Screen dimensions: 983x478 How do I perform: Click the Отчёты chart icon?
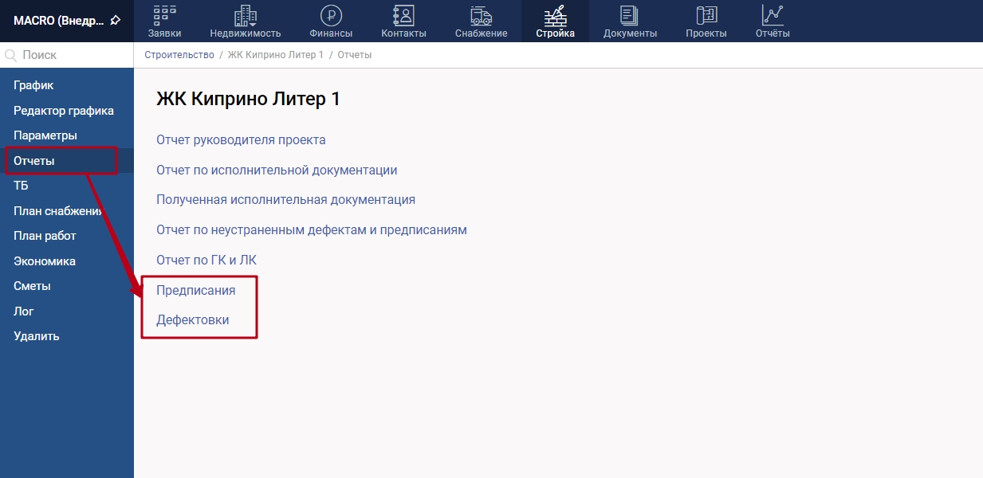[772, 15]
